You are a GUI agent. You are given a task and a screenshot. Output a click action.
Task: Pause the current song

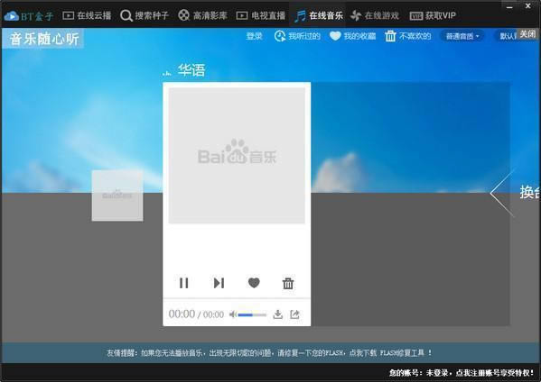pyautogui.click(x=184, y=283)
